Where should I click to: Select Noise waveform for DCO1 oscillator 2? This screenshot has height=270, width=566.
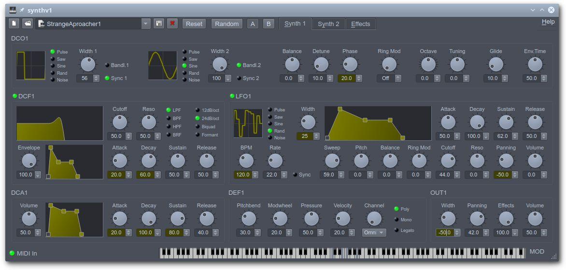pos(191,80)
